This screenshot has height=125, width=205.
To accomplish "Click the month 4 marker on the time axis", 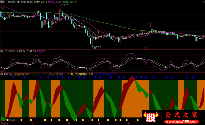I will [x=69, y=123].
